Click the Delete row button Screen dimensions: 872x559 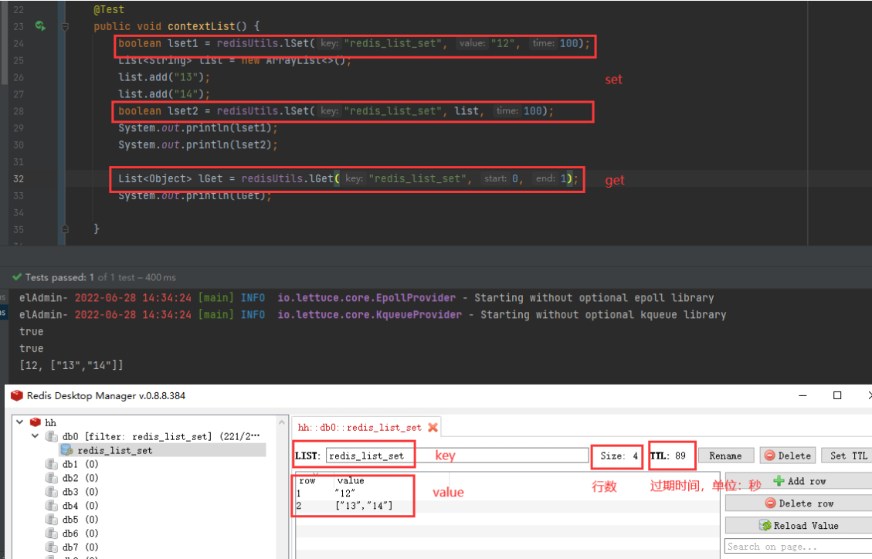(799, 503)
